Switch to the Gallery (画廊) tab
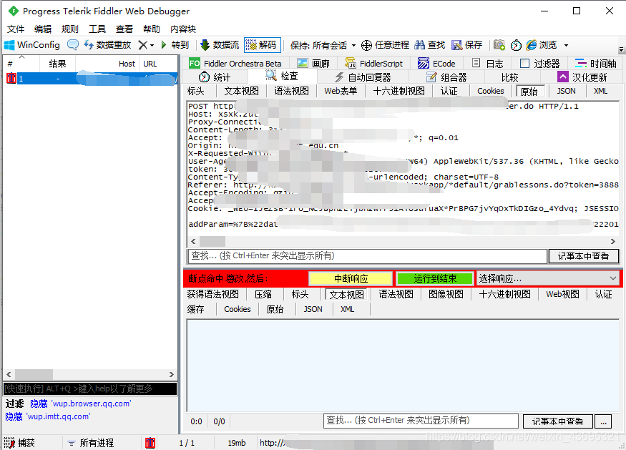 [x=314, y=64]
